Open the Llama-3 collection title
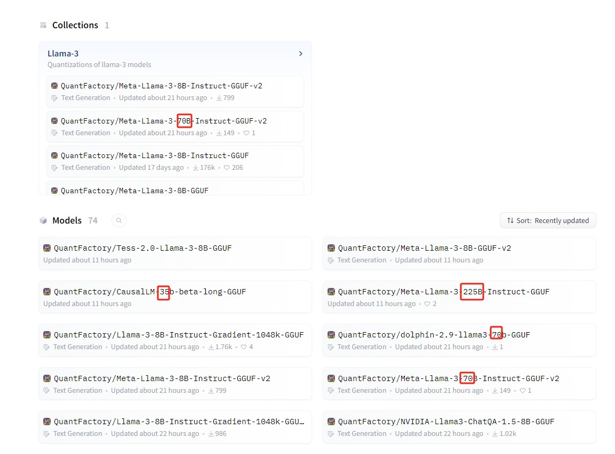This screenshot has height=454, width=615. pyautogui.click(x=63, y=54)
